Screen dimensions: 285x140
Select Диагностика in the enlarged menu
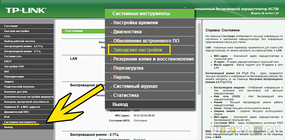pyautogui.click(x=150, y=32)
